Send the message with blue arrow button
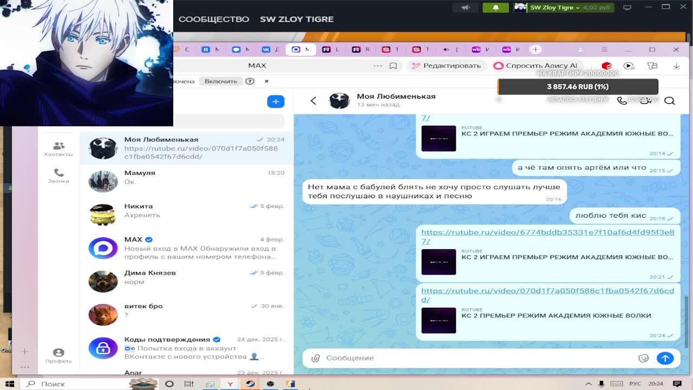This screenshot has width=693, height=390. click(x=665, y=358)
